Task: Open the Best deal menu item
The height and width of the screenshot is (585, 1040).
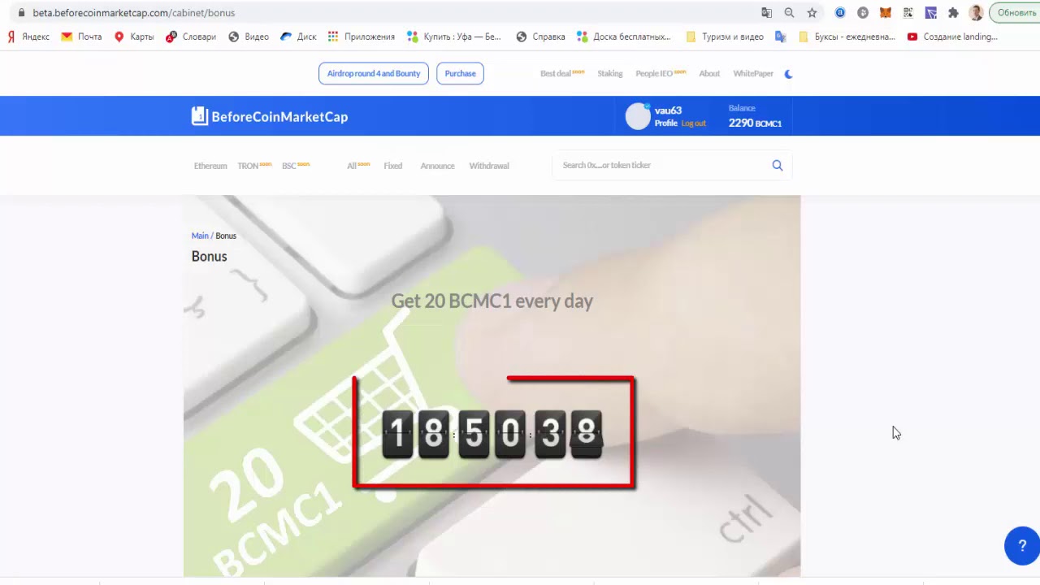Action: [561, 73]
